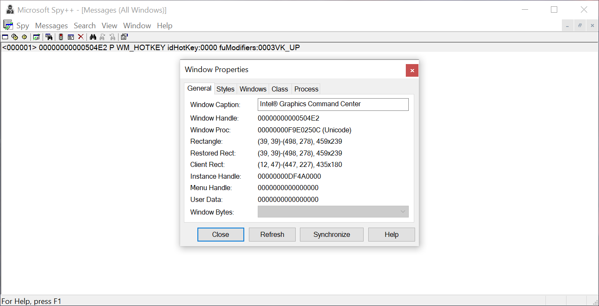Click the Find Previous binoculars icon
This screenshot has width=599, height=306.
[x=113, y=37]
